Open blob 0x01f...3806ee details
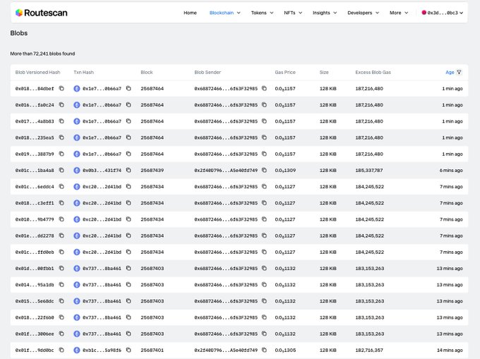The height and width of the screenshot is (359, 480). tap(35, 334)
